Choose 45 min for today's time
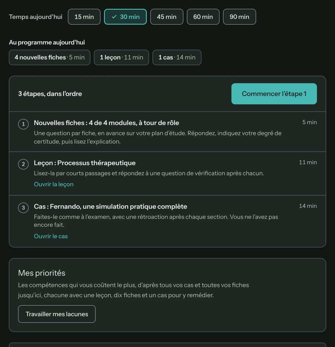This screenshot has width=335, height=347. (167, 17)
